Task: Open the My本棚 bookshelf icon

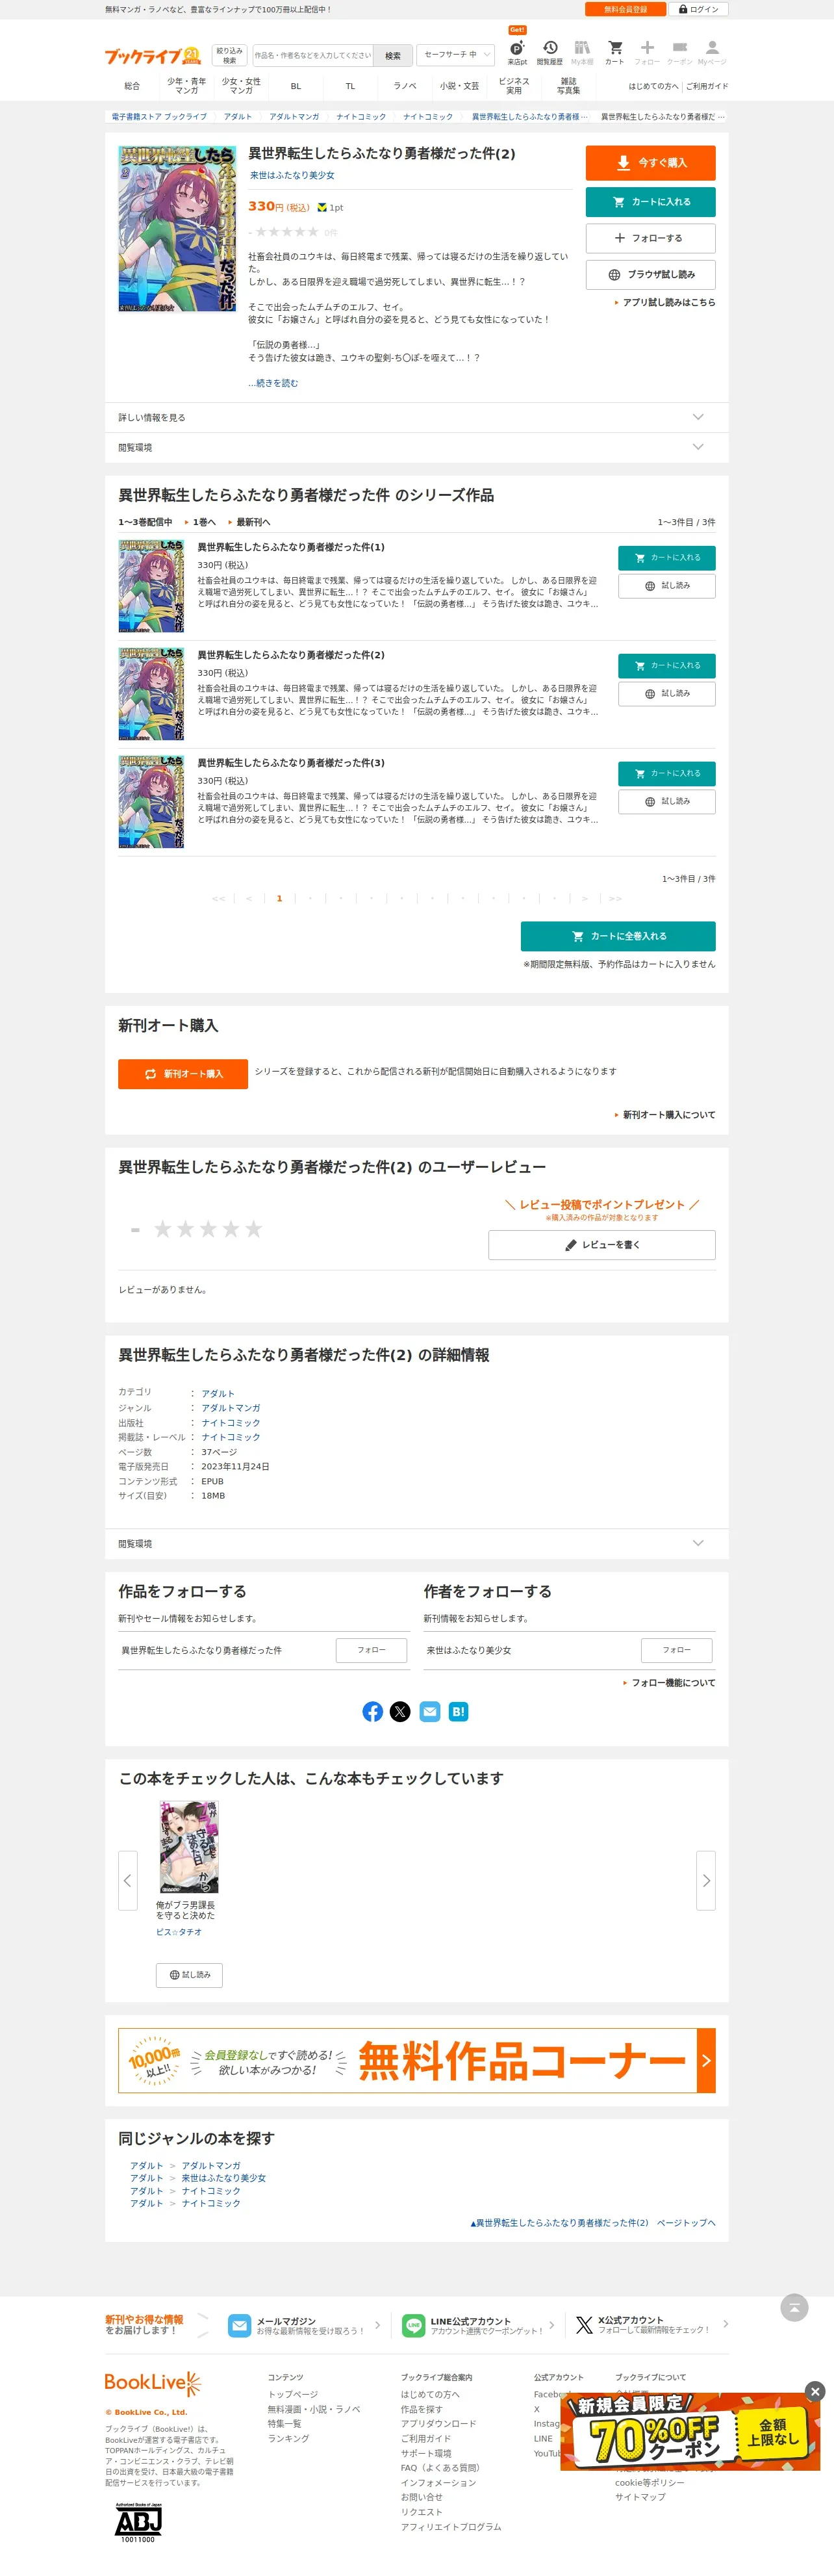Action: tap(582, 52)
